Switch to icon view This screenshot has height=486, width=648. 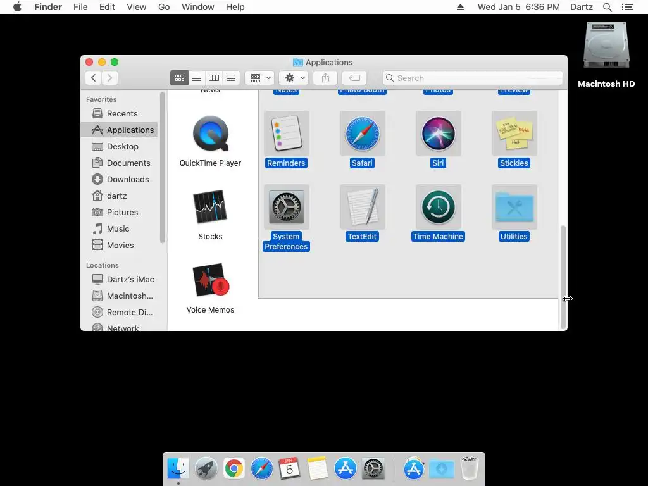pyautogui.click(x=179, y=78)
